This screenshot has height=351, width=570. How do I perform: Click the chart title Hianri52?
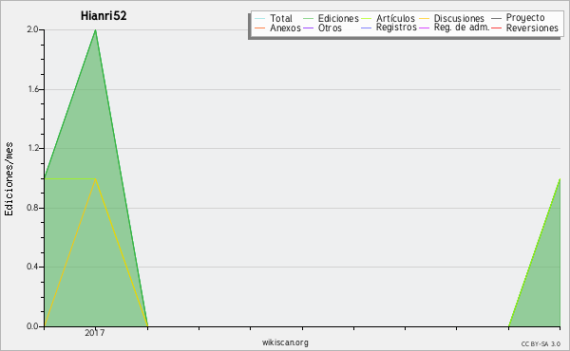104,16
